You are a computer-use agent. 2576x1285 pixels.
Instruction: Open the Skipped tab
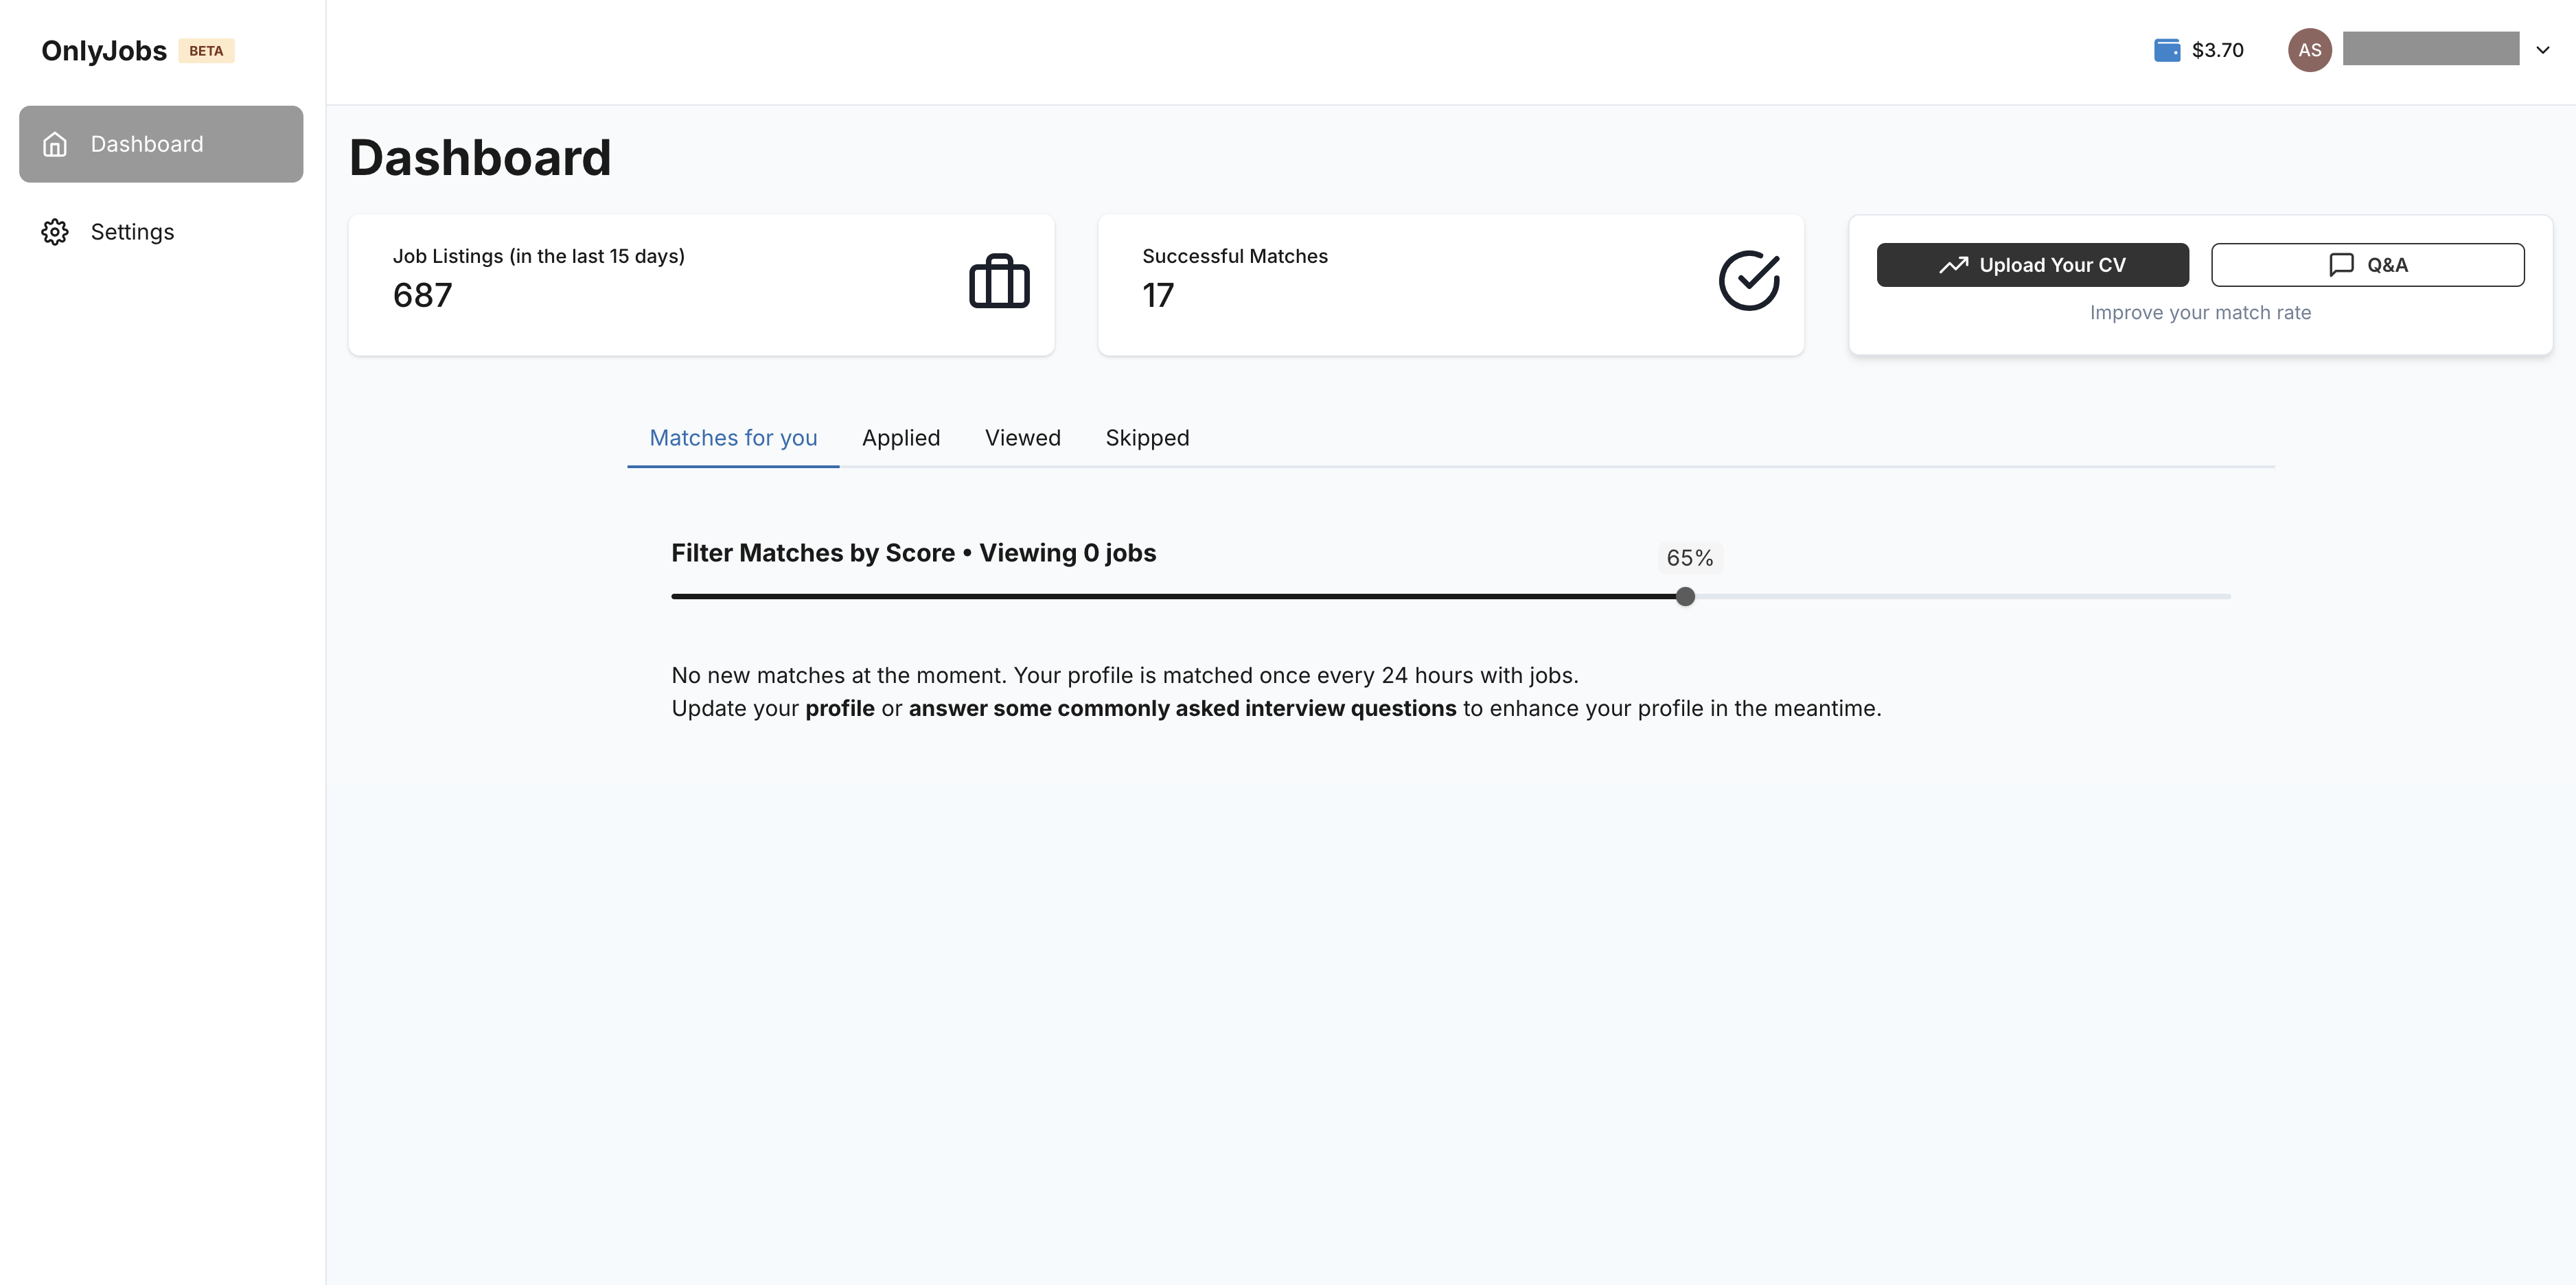tap(1146, 437)
